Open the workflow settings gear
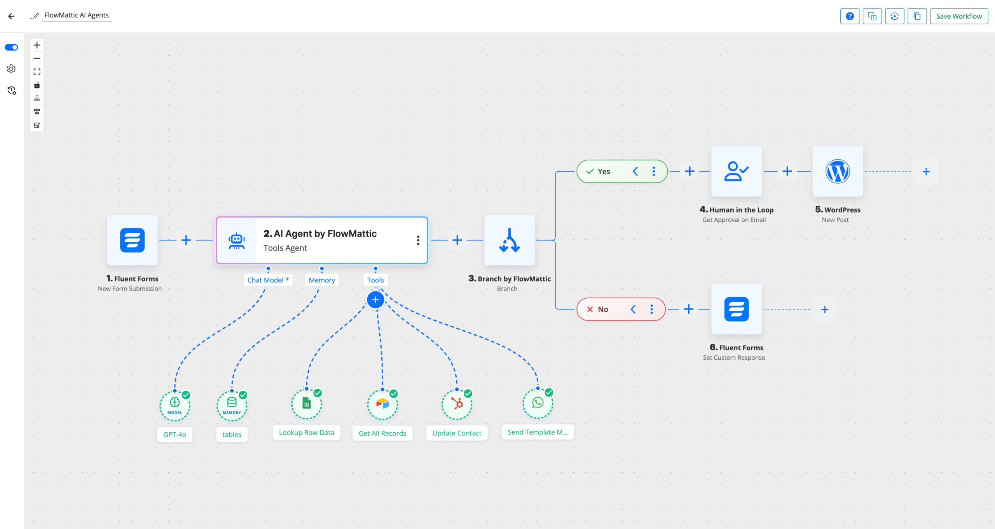 coord(11,68)
